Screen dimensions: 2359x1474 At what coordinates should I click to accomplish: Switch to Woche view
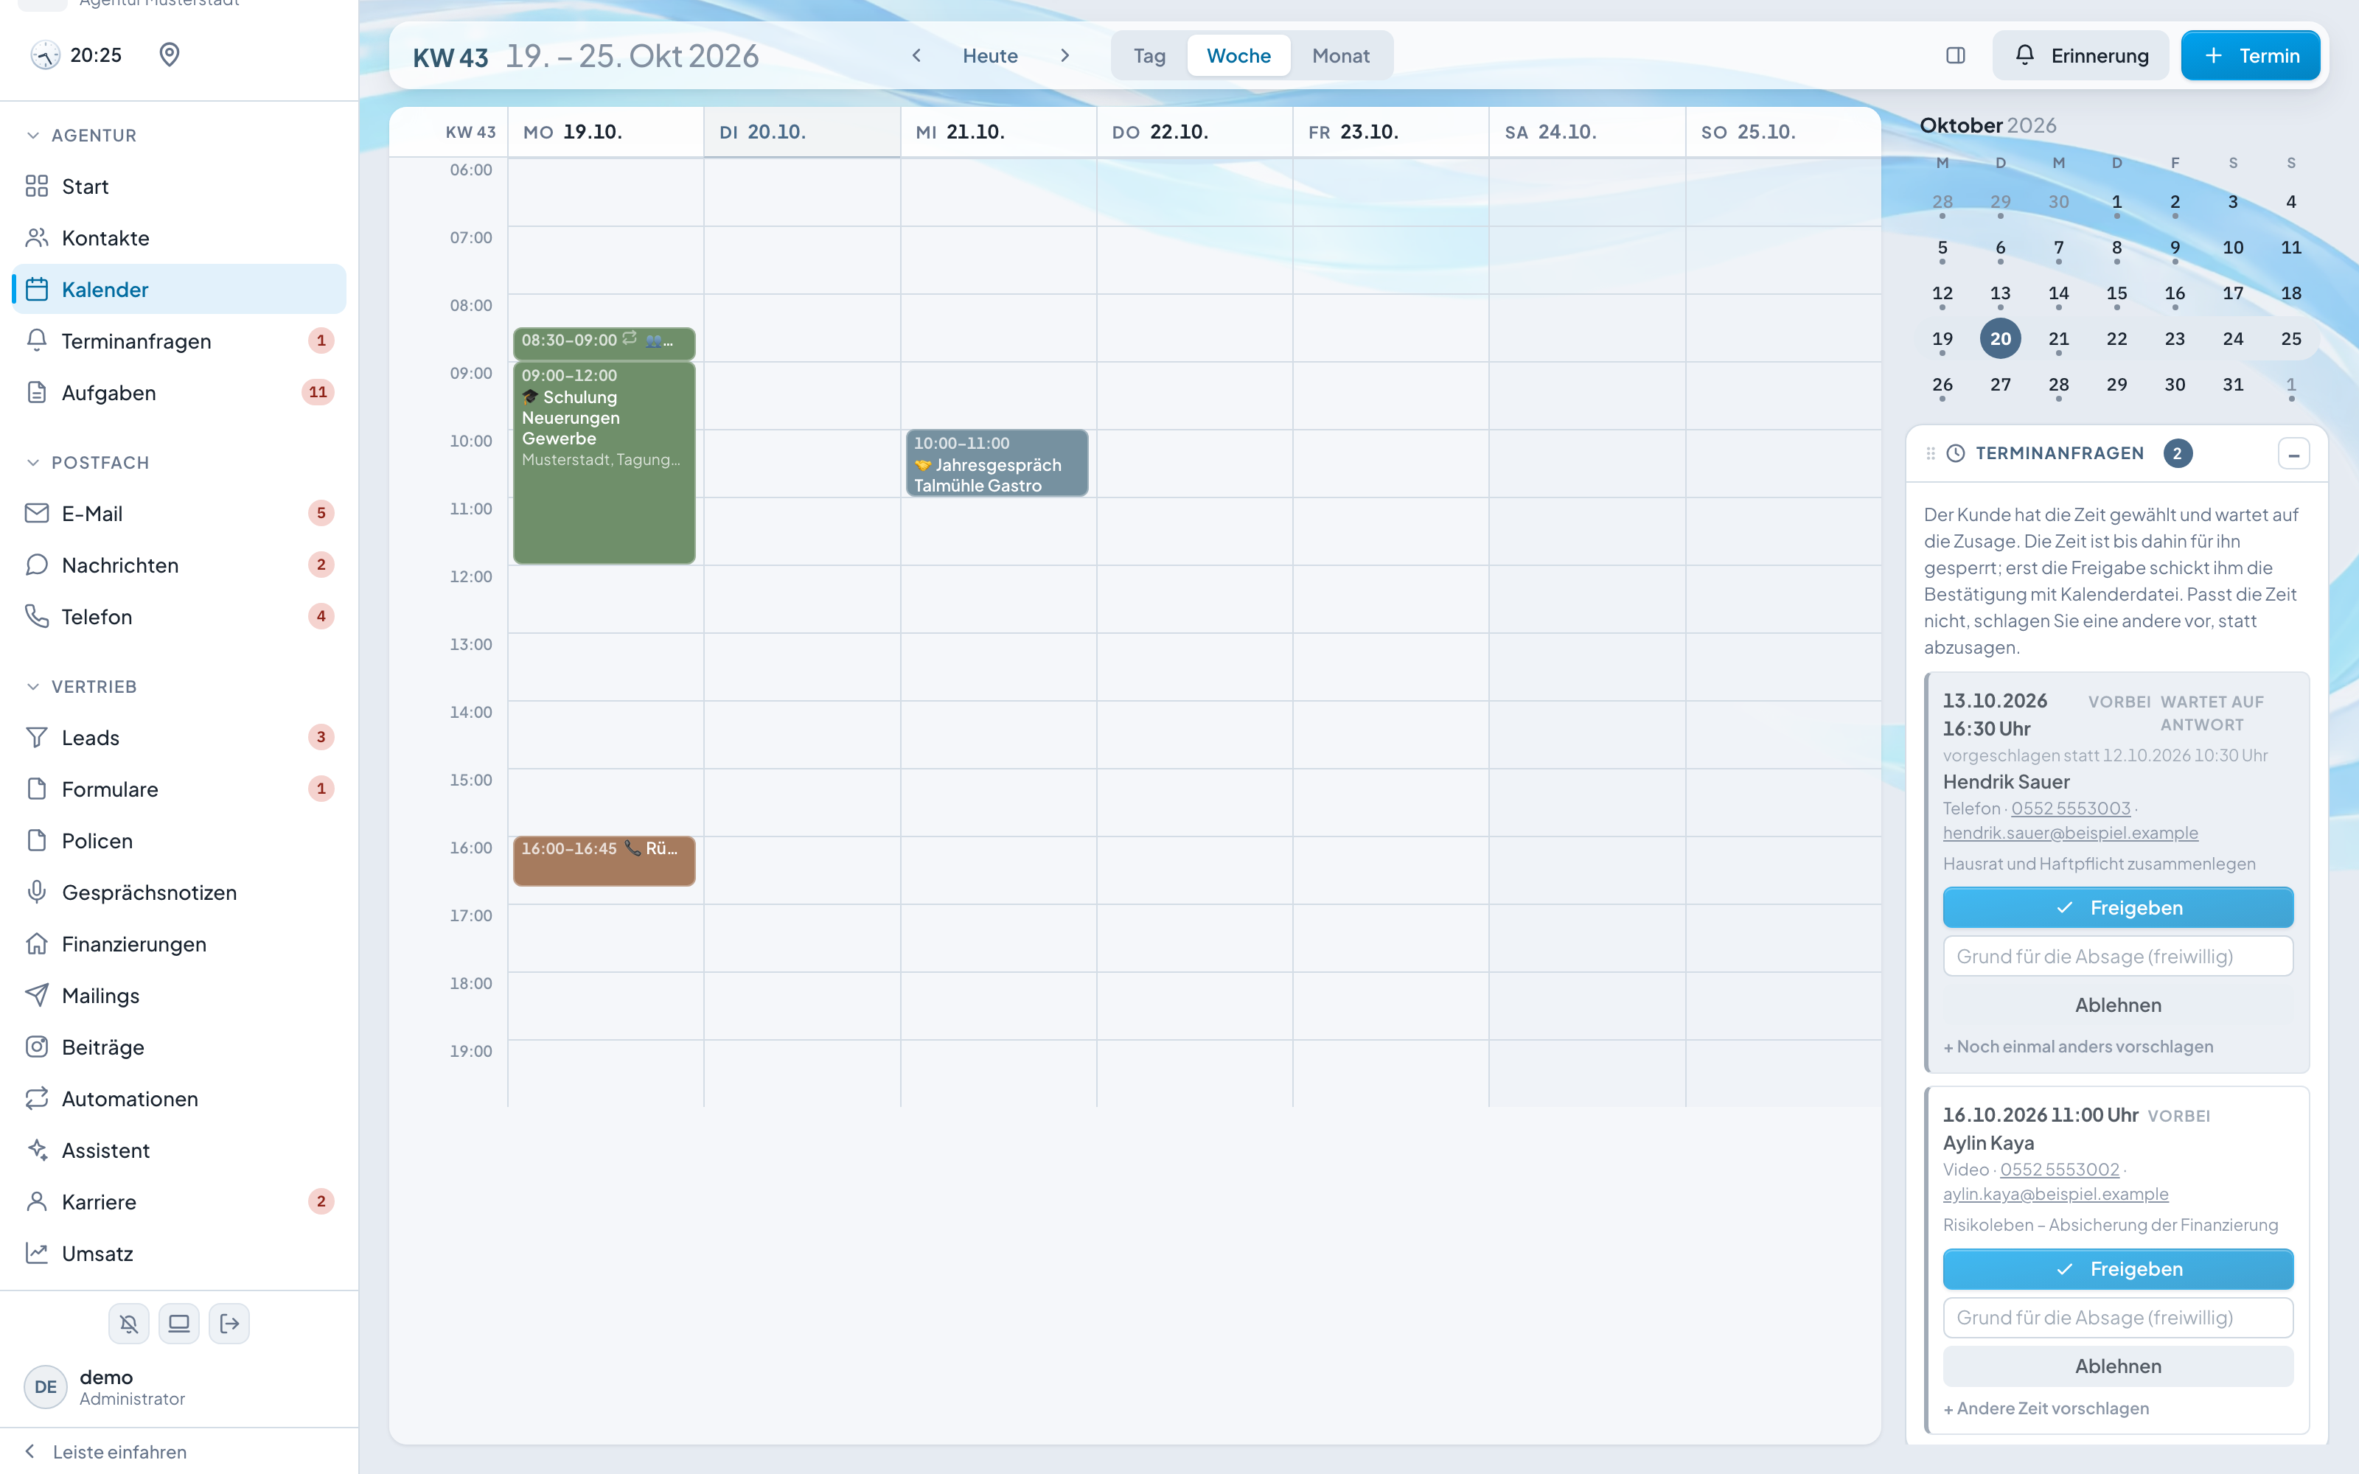1238,55
